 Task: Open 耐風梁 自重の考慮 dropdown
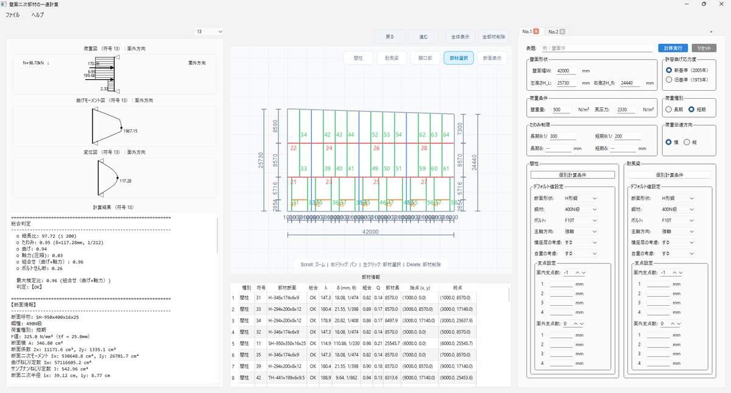point(678,253)
